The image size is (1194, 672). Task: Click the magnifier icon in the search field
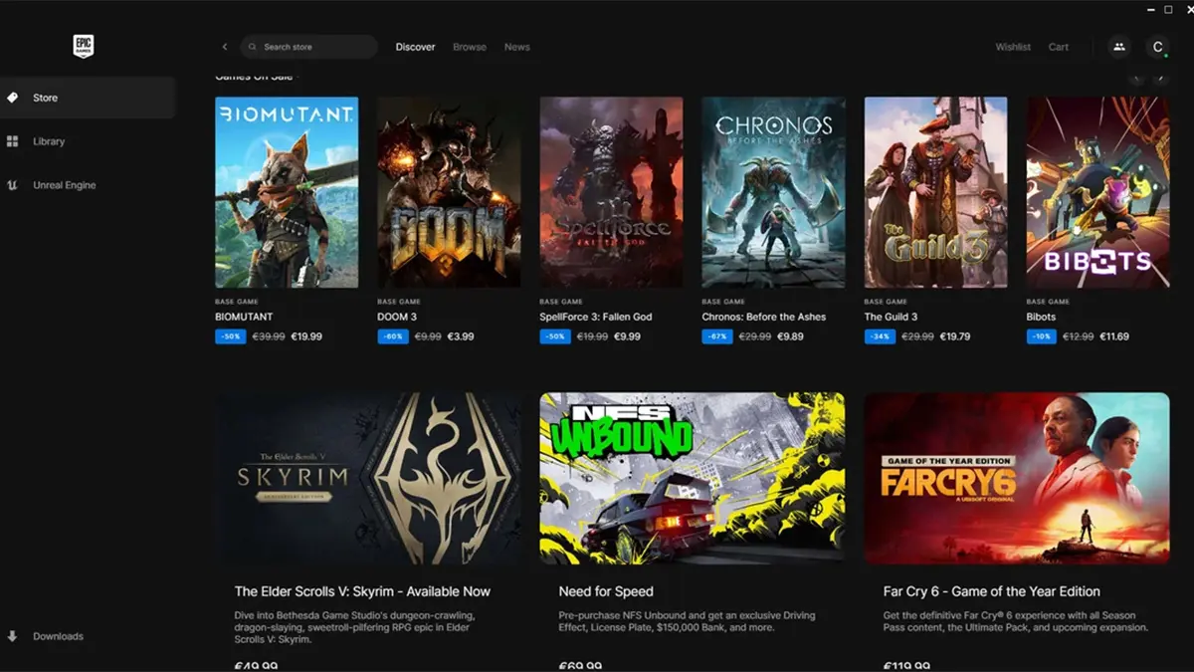[254, 47]
